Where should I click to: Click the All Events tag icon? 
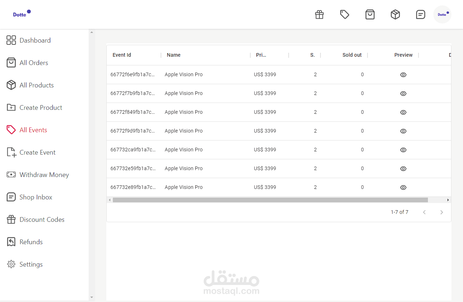coord(11,130)
